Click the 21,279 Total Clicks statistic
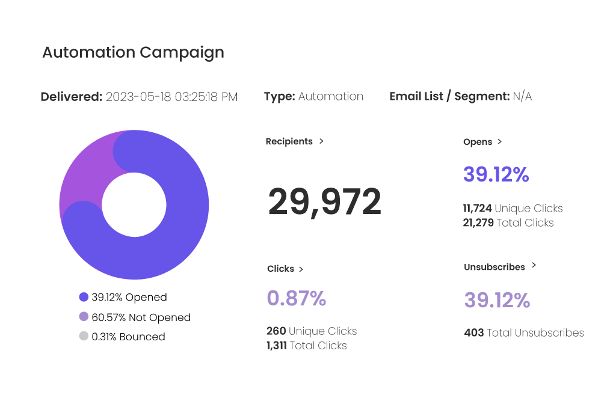Viewport: 616px width, 395px height. 508,222
